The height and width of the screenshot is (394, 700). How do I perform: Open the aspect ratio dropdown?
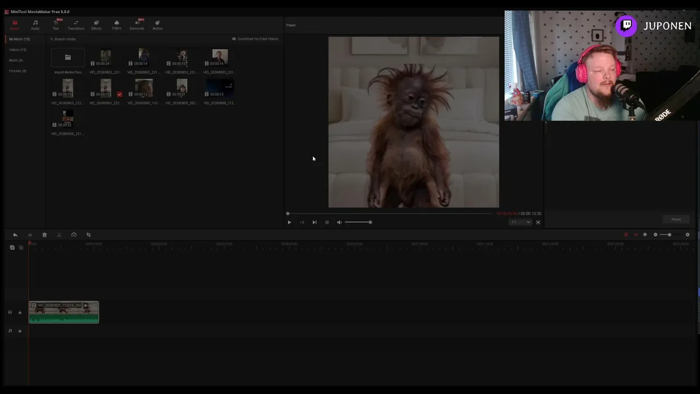pyautogui.click(x=520, y=222)
